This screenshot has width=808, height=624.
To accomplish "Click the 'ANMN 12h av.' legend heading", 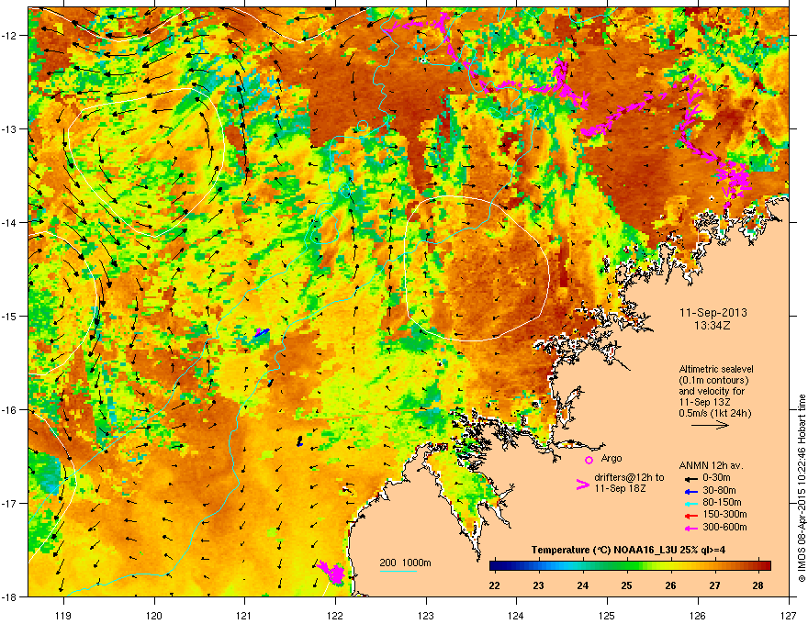I will (x=711, y=465).
